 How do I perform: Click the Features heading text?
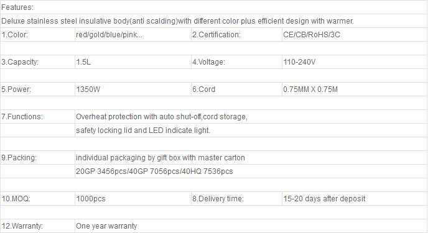click(x=17, y=7)
